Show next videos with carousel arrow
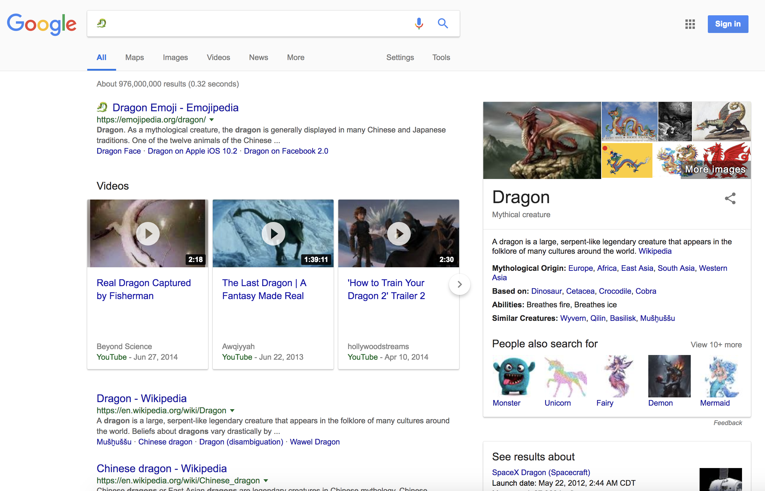The height and width of the screenshot is (491, 765). tap(459, 284)
